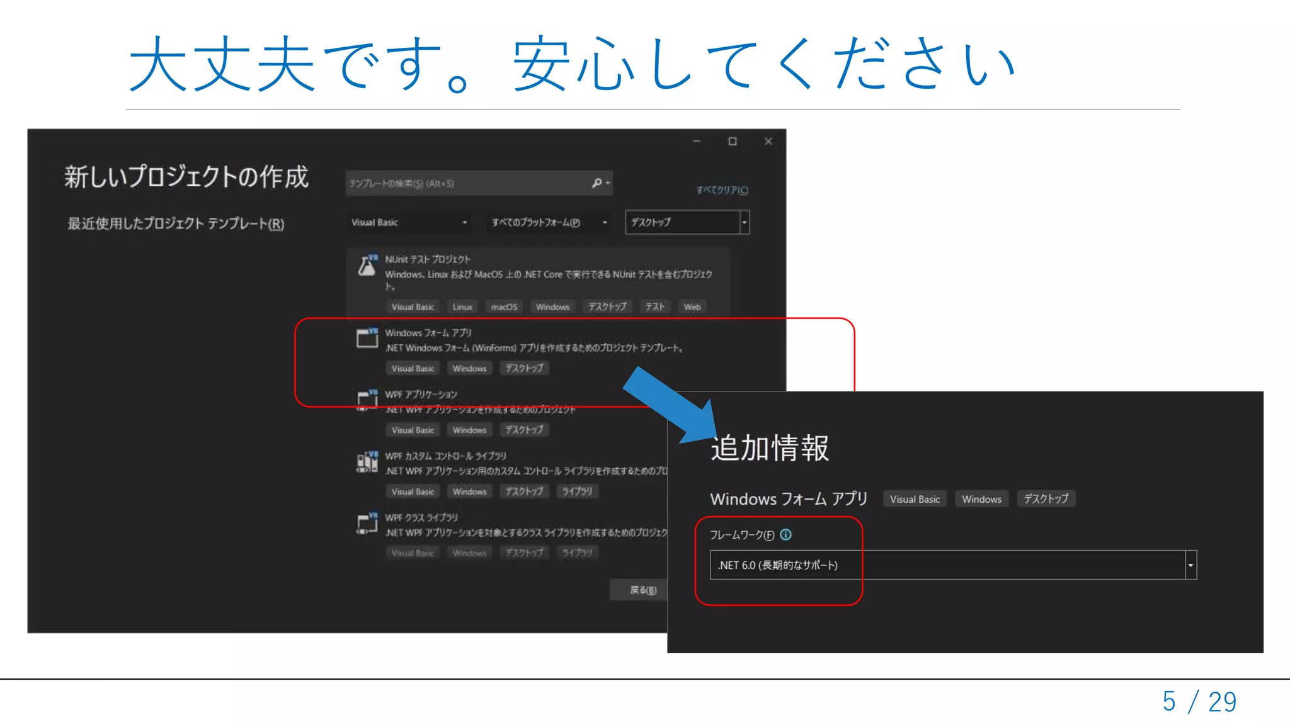1290x725 pixels.
Task: Open the Visual Basic language dropdown
Action: click(409, 222)
